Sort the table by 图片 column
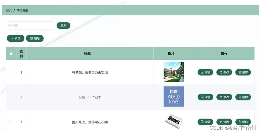The height and width of the screenshot is (133, 261). (x=177, y=54)
